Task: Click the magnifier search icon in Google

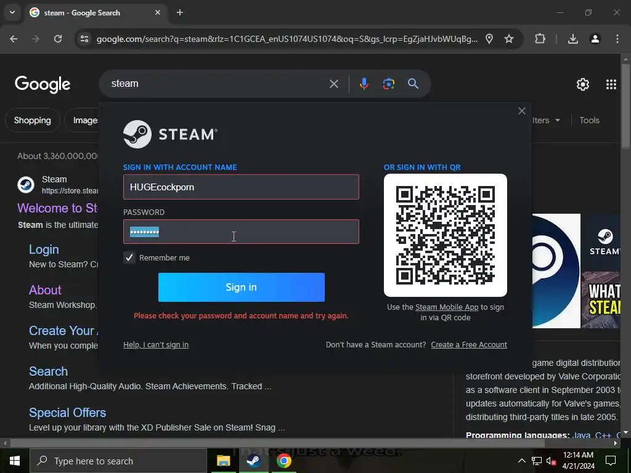Action: (x=413, y=84)
